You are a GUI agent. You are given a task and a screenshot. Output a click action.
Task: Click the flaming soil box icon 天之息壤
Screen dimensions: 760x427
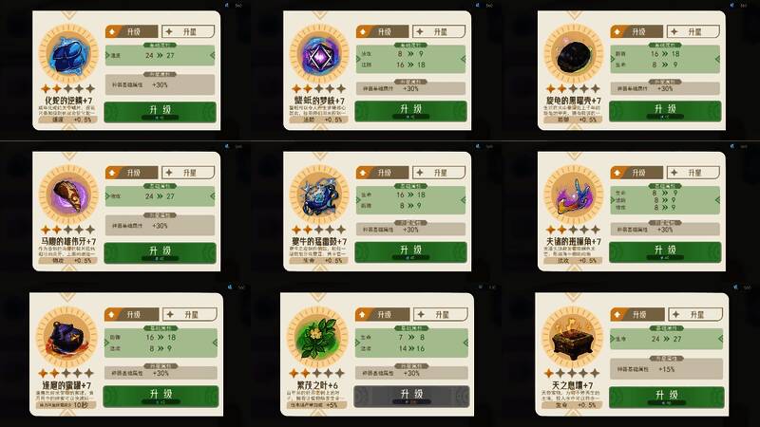(572, 337)
